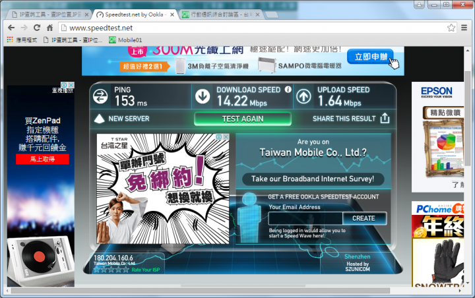Click the user icon in Chrome title bar

point(420,4)
